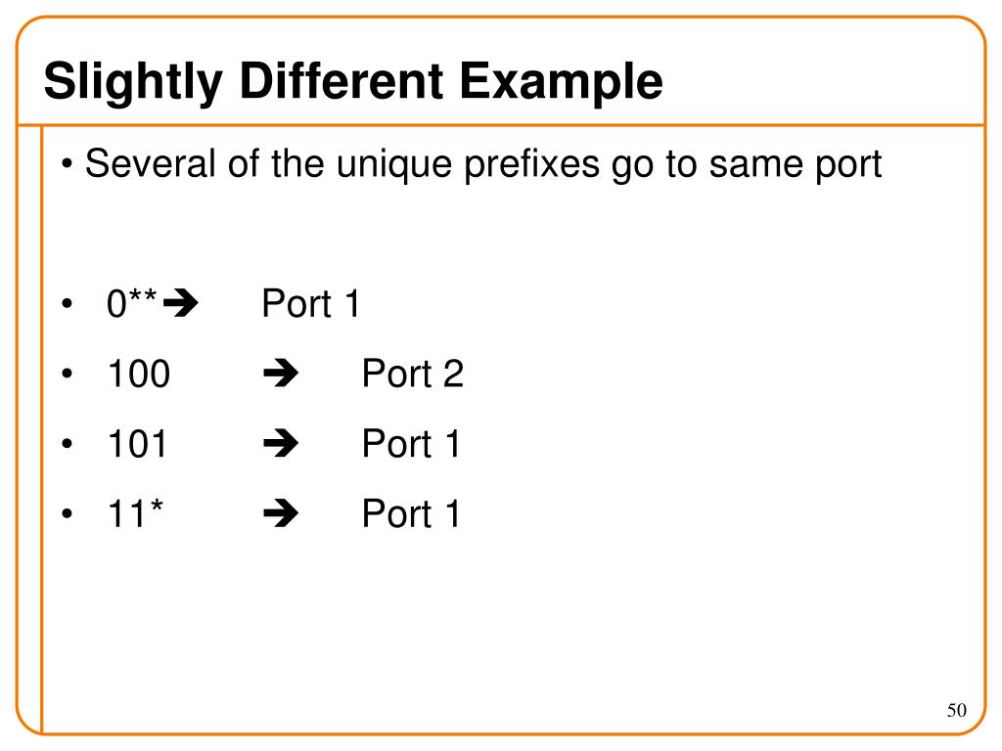Click Port 1 in the 101 row

(412, 444)
